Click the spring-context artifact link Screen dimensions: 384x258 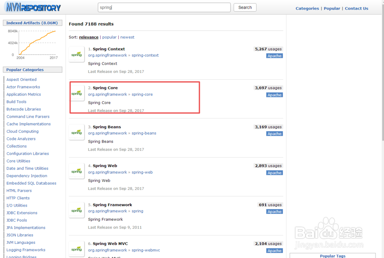[x=145, y=55]
